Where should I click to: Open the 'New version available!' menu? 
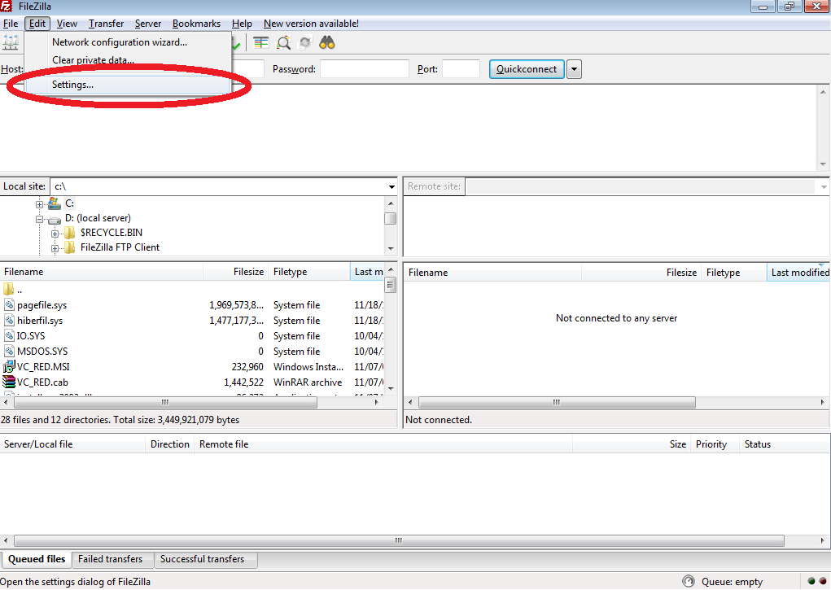click(x=311, y=24)
